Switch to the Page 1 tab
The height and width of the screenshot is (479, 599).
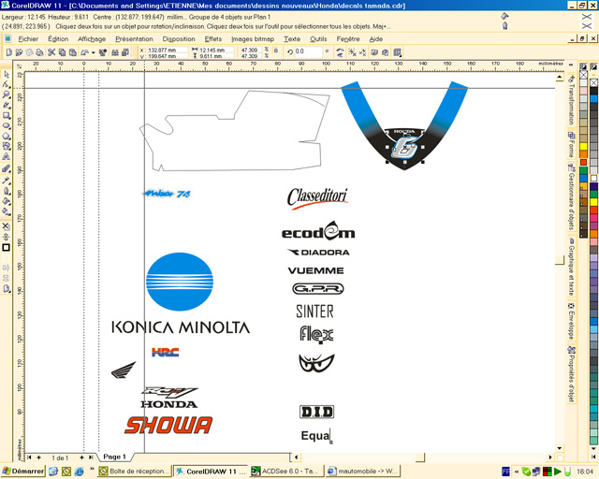[x=114, y=457]
